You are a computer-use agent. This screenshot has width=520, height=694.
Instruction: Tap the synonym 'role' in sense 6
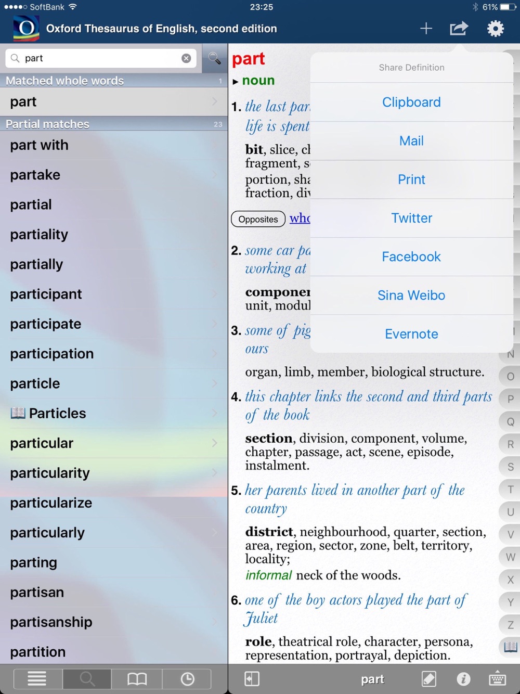[258, 641]
